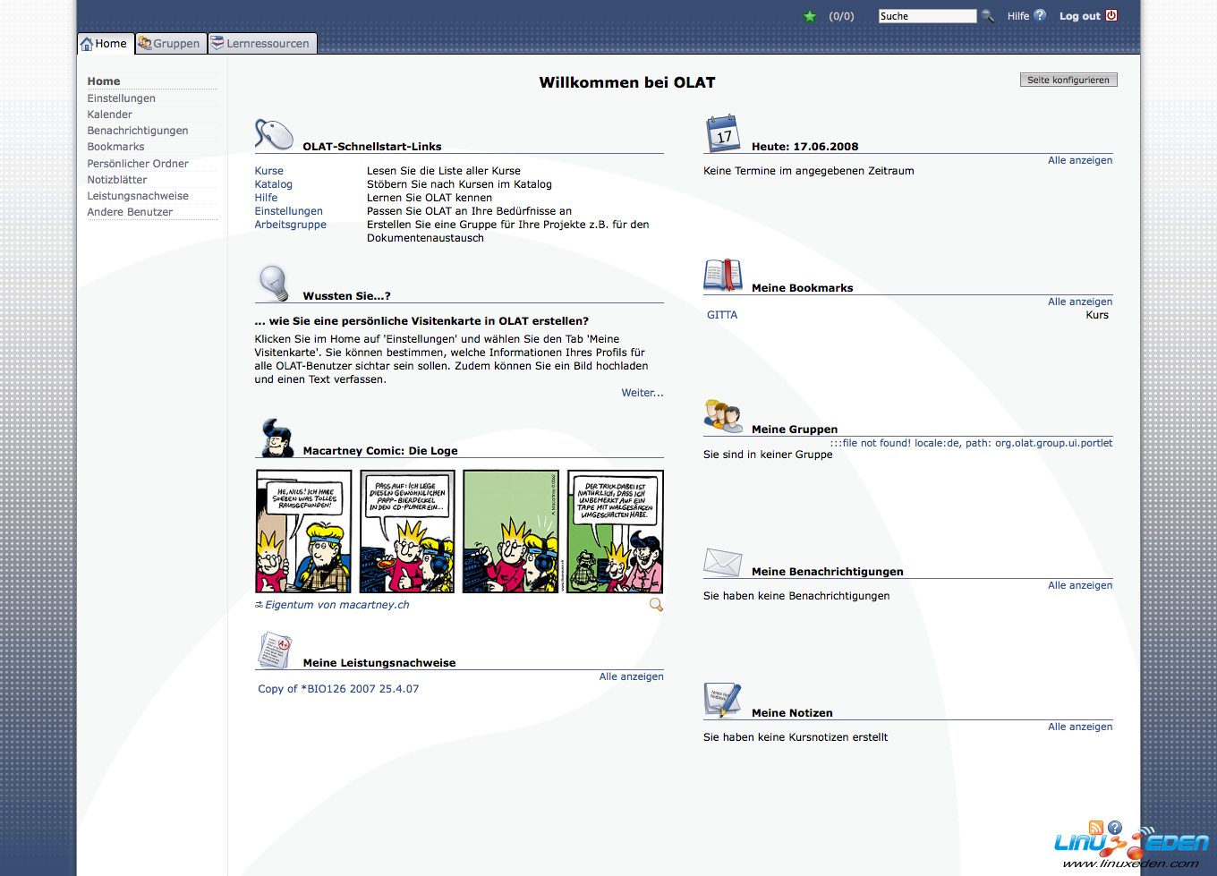Click Alle anzeigen under Meine Bookmarks
This screenshot has height=876, width=1217.
pyautogui.click(x=1080, y=302)
